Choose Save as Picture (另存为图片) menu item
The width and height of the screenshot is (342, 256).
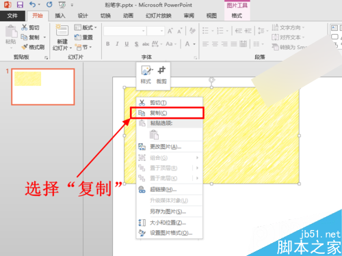170,212
